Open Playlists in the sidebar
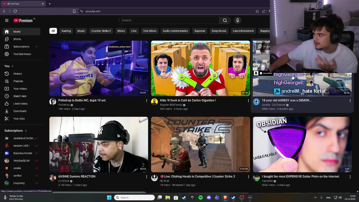Image resolution: width=359 pixels, height=202 pixels. click(21, 81)
